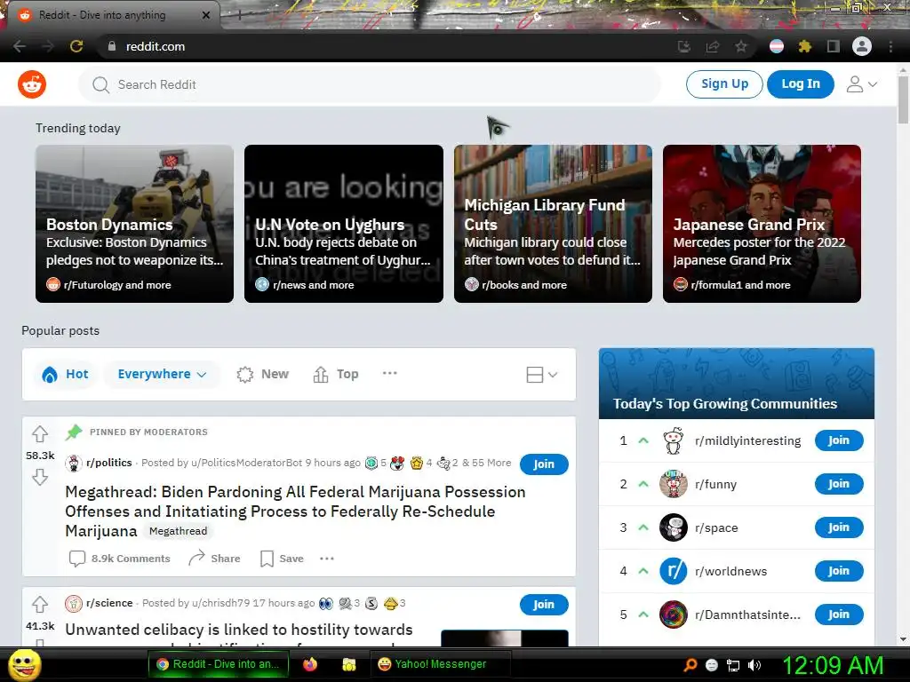Upvote the r/science celibacy post
The image size is (910, 682).
coord(40,604)
